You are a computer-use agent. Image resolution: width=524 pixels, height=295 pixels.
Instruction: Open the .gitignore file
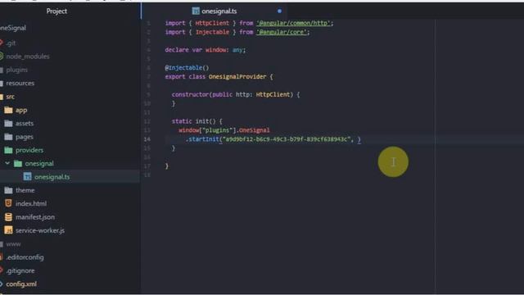coord(20,270)
